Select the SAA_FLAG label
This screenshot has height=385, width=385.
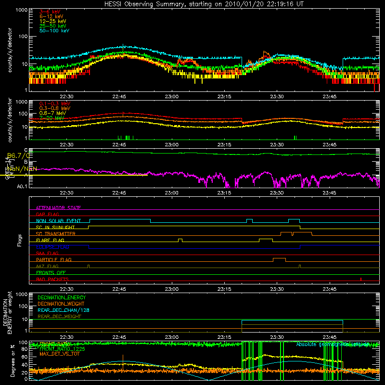(47, 253)
